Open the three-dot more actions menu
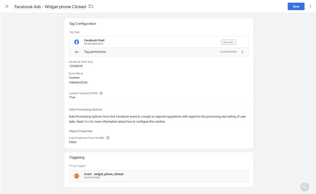 pos(310,6)
